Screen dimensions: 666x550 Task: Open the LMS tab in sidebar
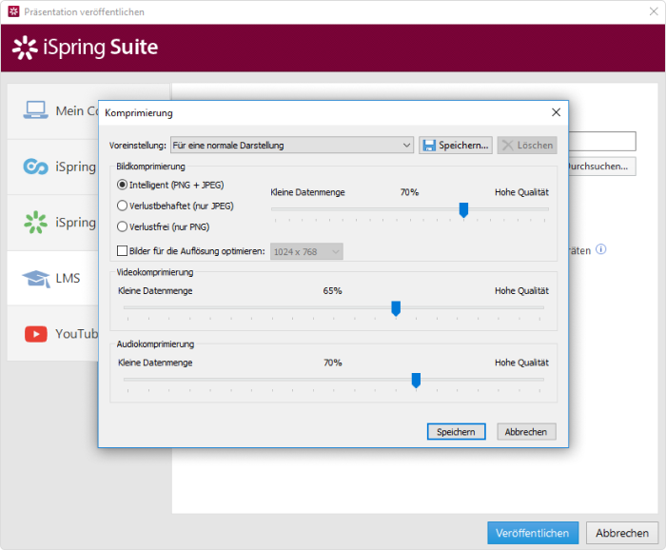coord(53,278)
